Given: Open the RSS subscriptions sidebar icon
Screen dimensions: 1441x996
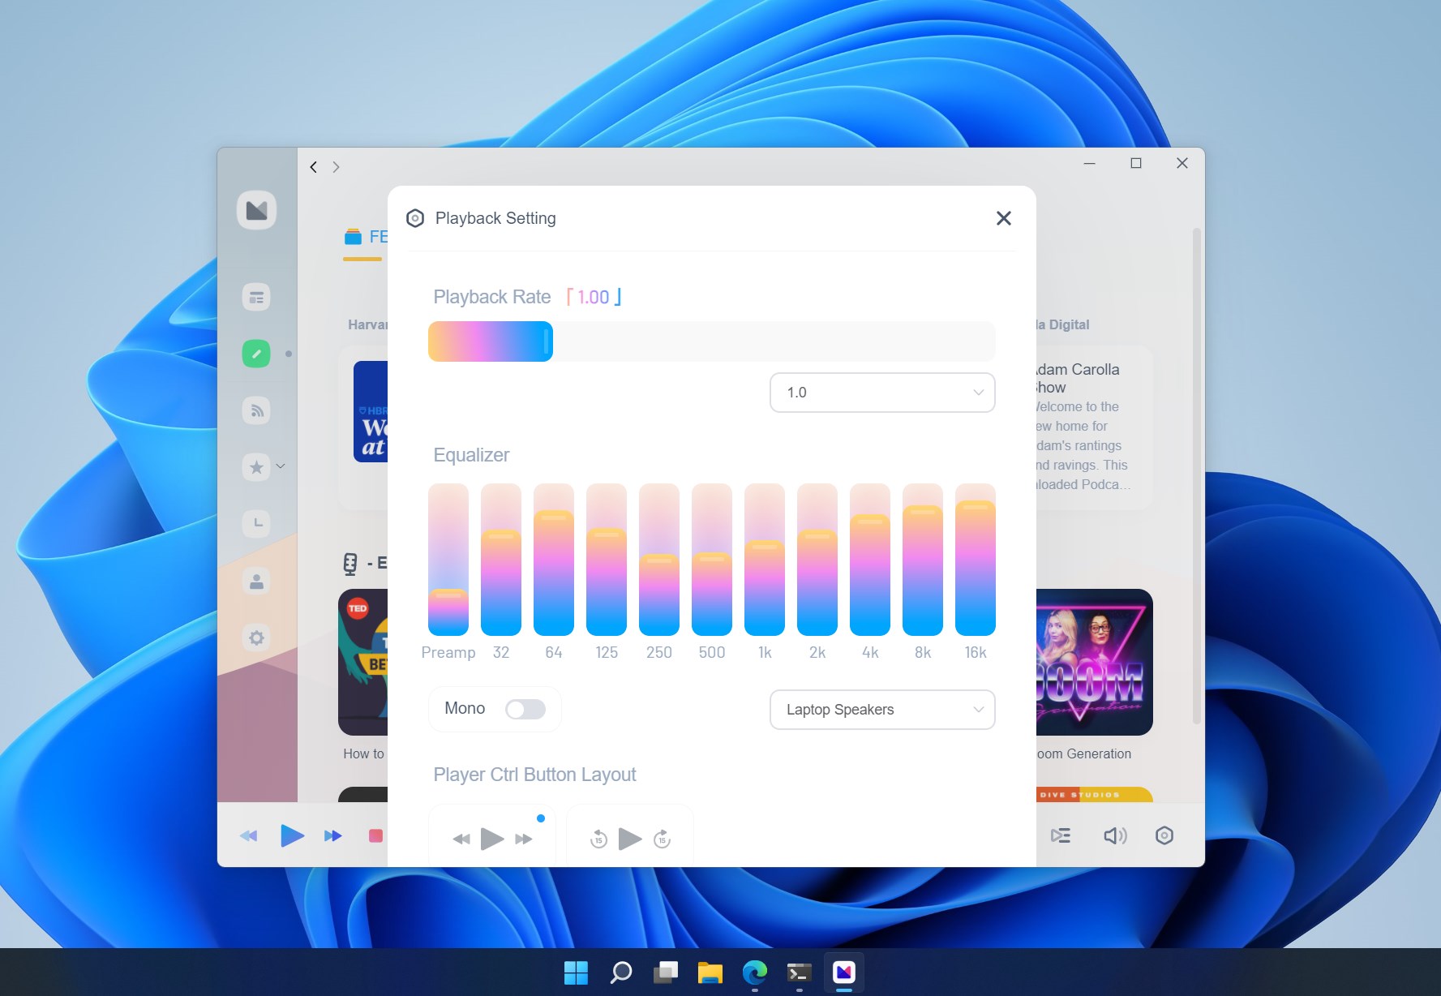Looking at the screenshot, I should tap(256, 411).
